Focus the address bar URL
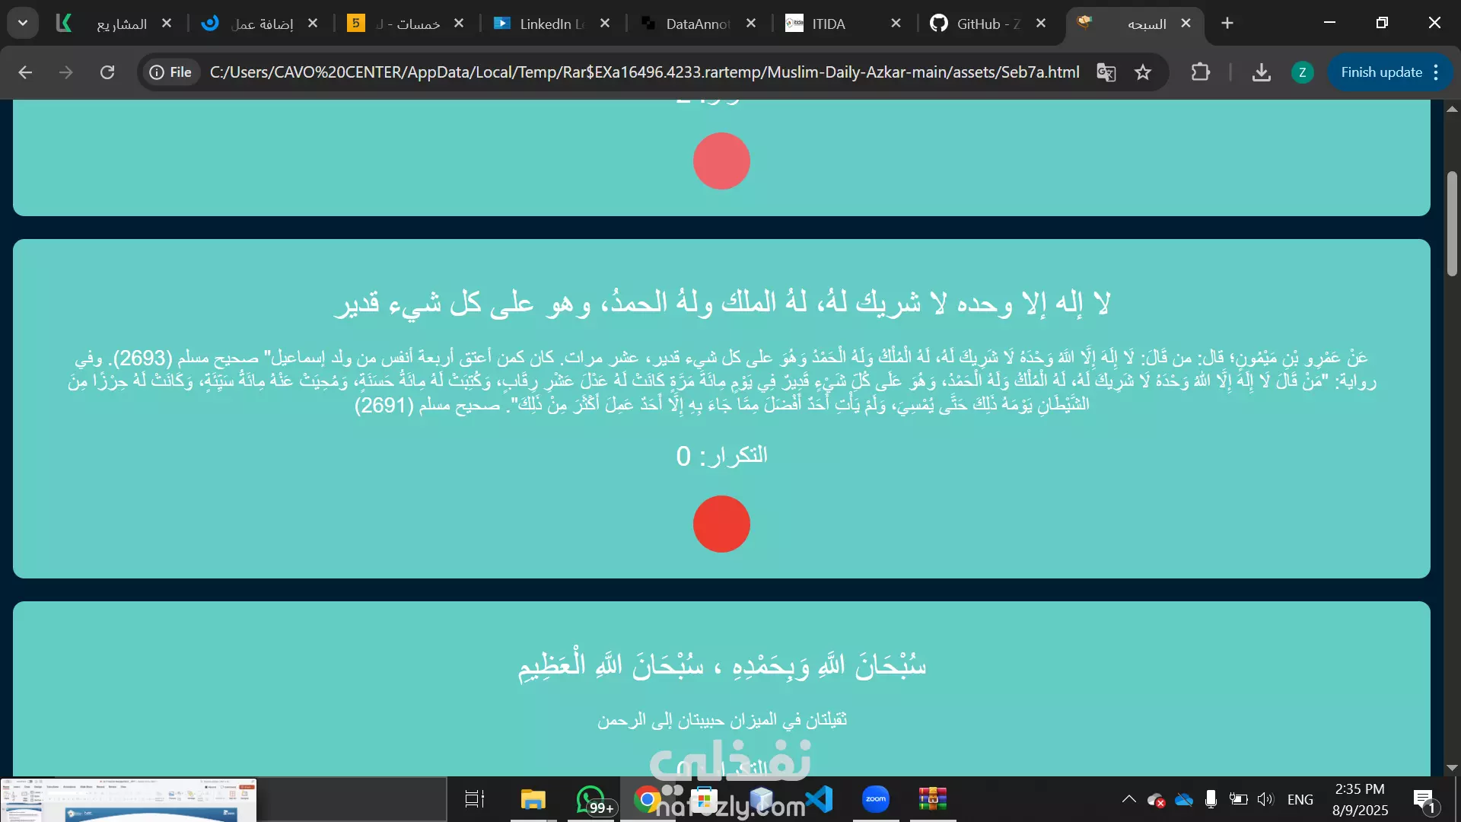This screenshot has height=822, width=1461. [645, 72]
